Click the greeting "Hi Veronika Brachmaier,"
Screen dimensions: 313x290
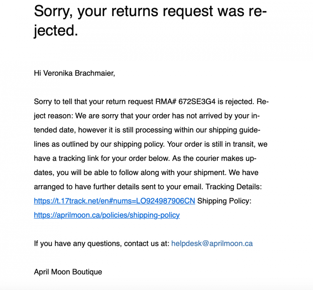tap(74, 73)
